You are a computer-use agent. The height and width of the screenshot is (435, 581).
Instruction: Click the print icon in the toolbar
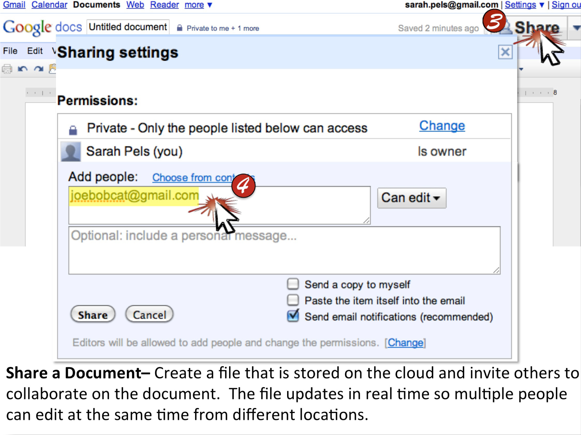[x=7, y=69]
